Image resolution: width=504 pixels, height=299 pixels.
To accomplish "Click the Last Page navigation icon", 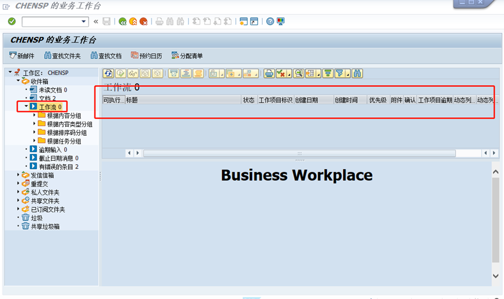I will pos(228,22).
